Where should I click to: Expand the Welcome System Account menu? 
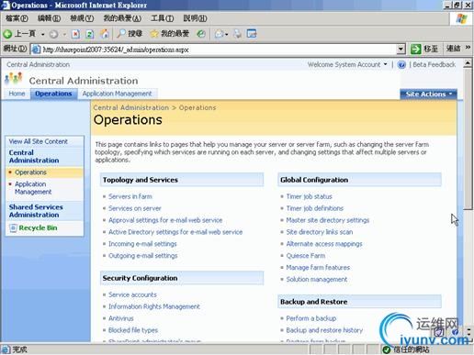pyautogui.click(x=347, y=65)
